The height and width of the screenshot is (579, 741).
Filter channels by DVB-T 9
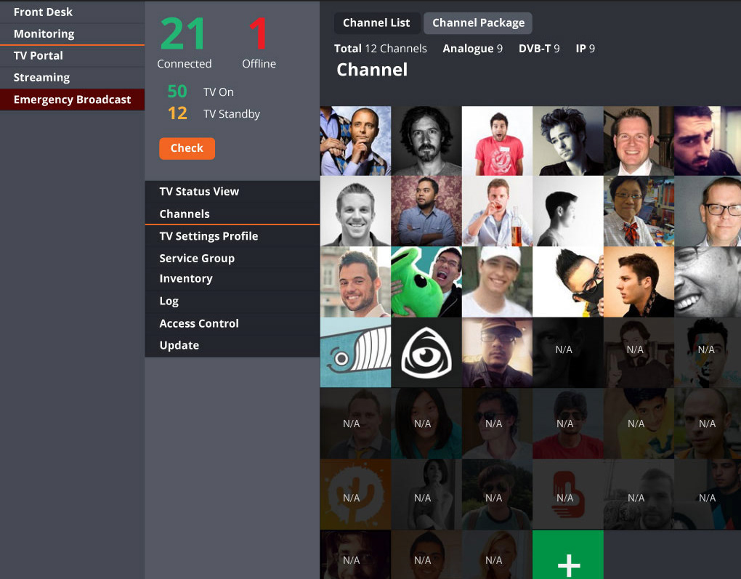click(539, 49)
